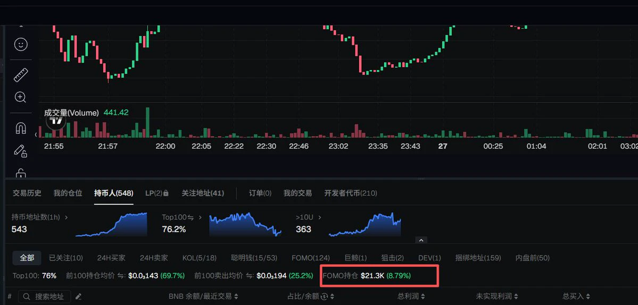Expand 持币地址数(1h) chevron
638x305 pixels.
[67, 217]
